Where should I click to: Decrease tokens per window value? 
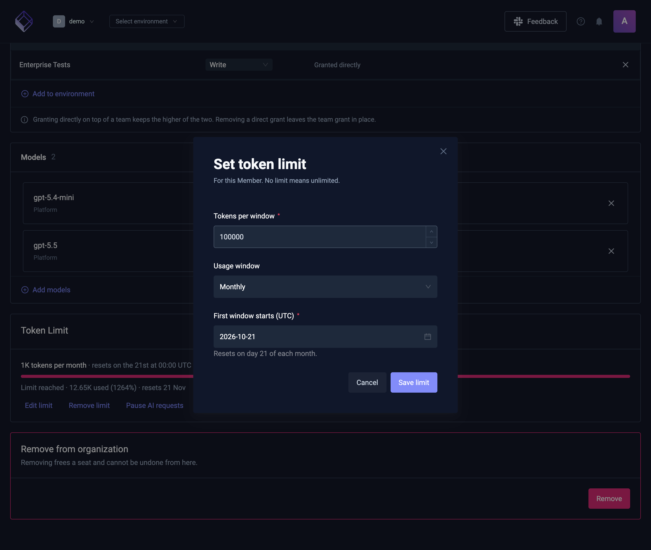click(x=432, y=242)
